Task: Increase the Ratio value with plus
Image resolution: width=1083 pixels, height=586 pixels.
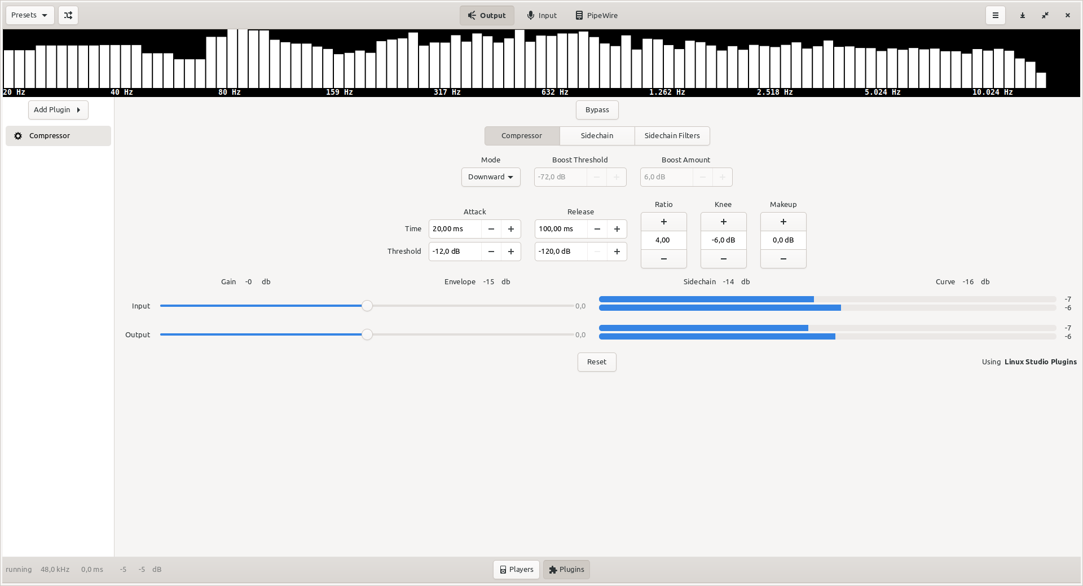Action: pos(663,222)
